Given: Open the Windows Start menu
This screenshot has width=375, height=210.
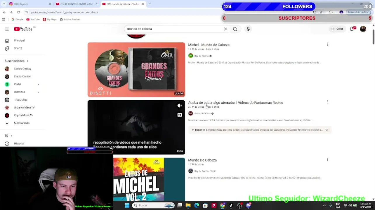Looking at the screenshot, I should (x=127, y=205).
